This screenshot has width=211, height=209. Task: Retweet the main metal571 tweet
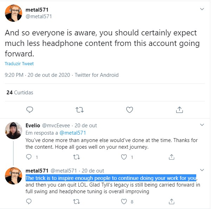tap(80, 110)
